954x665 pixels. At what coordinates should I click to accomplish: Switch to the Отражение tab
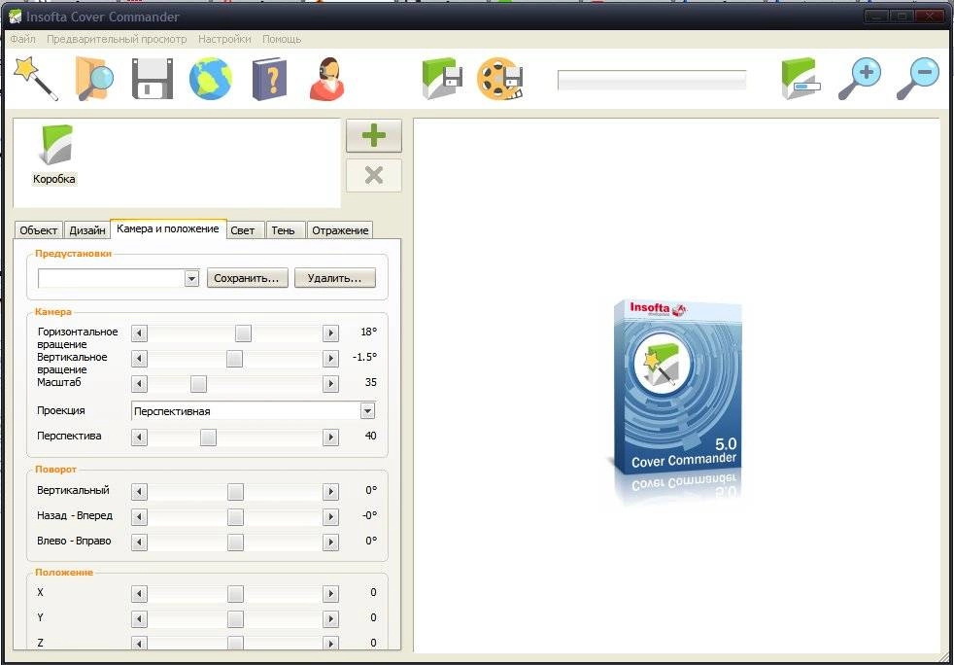340,230
